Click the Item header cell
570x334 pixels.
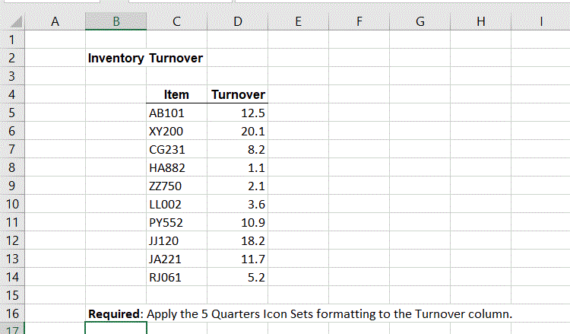[x=176, y=94]
